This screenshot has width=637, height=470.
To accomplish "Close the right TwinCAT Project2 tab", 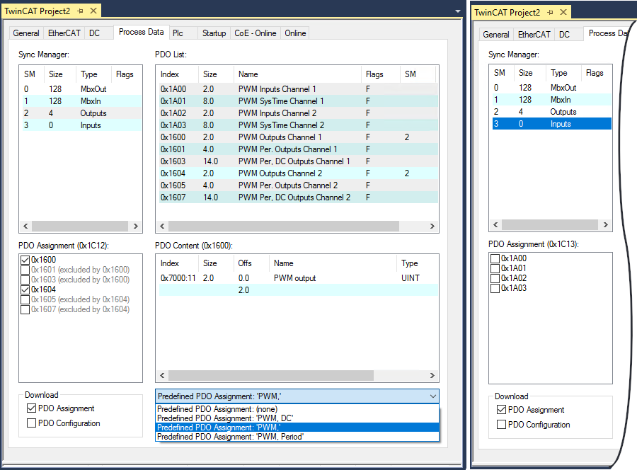I will click(x=563, y=12).
